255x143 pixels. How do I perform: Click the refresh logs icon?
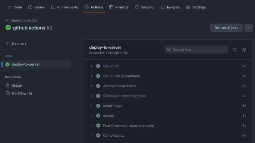point(234,50)
